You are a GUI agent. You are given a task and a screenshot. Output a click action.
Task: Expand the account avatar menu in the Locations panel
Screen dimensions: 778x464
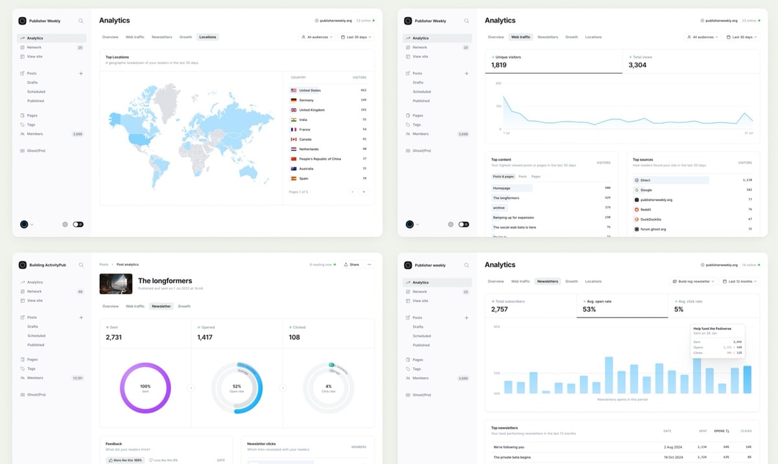click(x=27, y=225)
